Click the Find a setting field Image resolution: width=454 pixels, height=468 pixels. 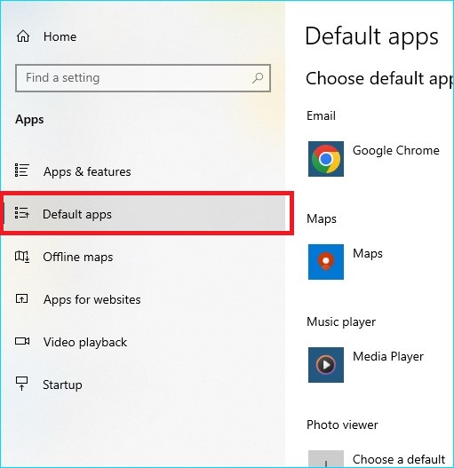point(143,78)
